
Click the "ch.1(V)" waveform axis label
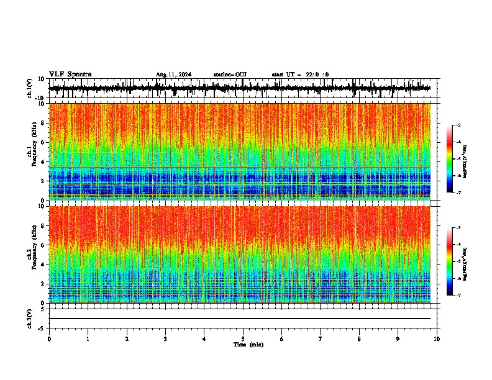pos(30,88)
